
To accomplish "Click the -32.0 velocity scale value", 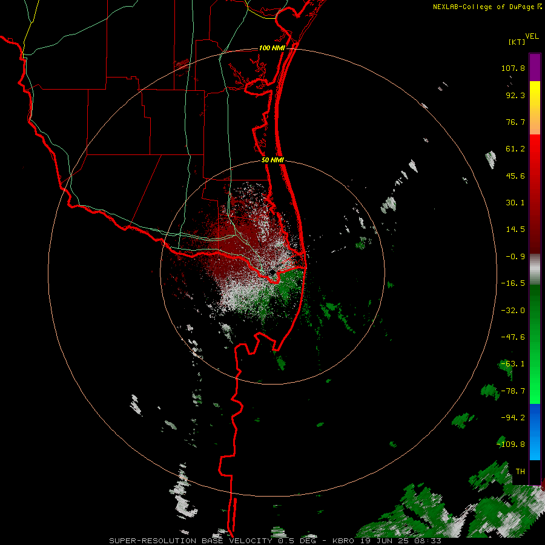I will (x=513, y=311).
